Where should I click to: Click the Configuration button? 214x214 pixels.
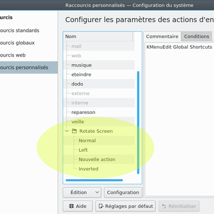123,193
